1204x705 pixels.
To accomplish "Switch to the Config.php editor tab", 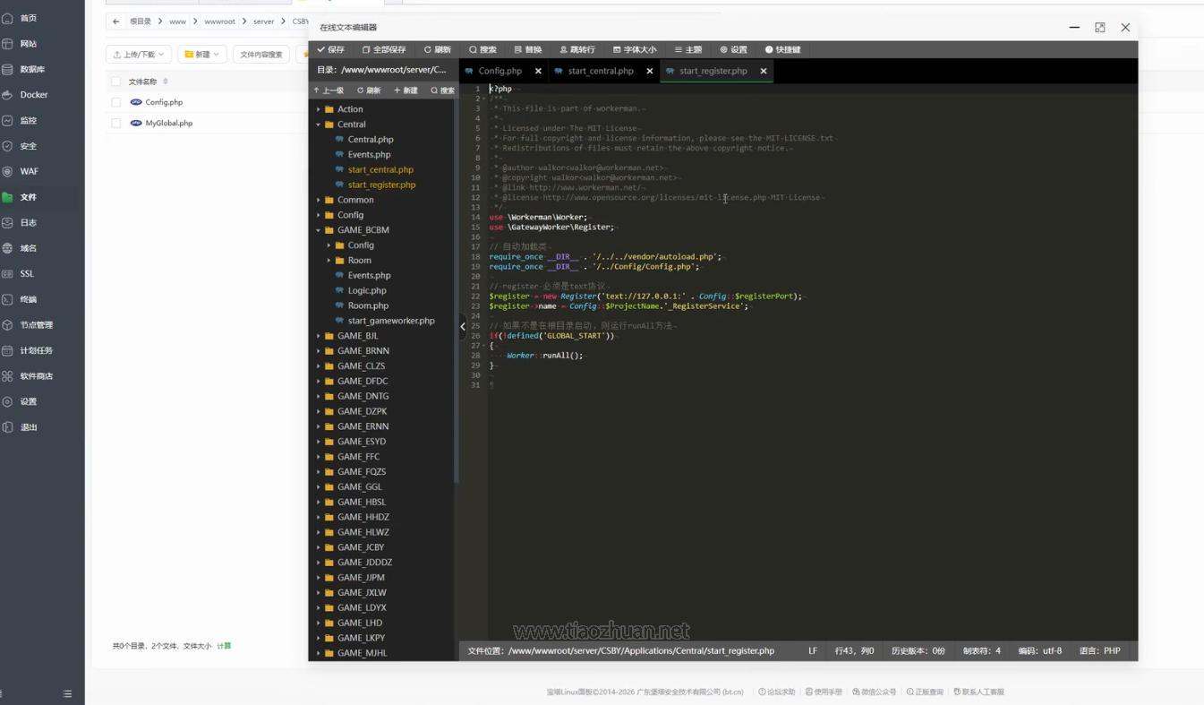I will click(x=500, y=71).
